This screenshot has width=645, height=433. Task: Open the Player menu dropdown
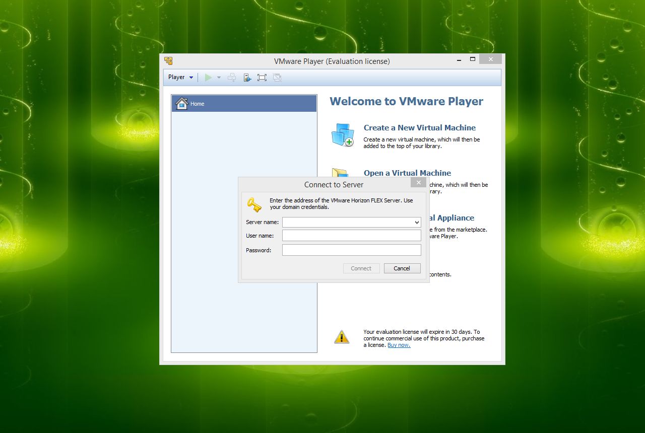click(x=180, y=77)
